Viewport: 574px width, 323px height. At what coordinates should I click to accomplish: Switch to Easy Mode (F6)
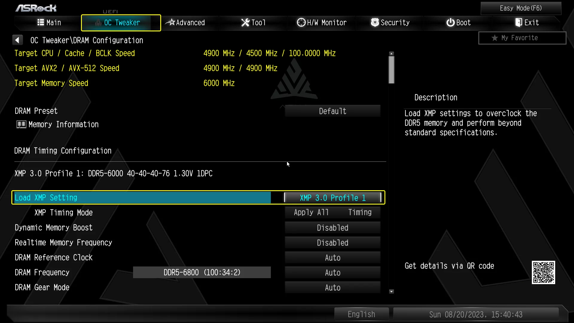[520, 8]
